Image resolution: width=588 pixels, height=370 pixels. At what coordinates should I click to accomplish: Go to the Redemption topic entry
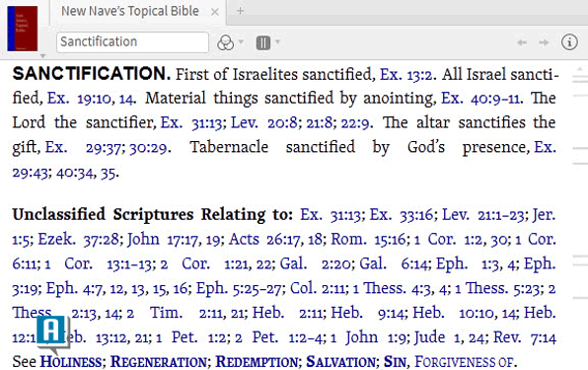[257, 362]
